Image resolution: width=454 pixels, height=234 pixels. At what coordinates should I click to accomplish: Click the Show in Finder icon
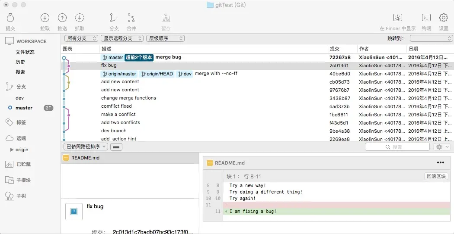coord(398,18)
